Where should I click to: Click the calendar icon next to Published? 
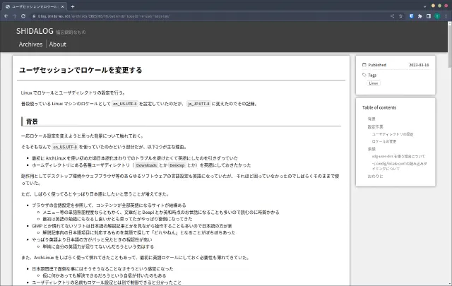click(364, 64)
